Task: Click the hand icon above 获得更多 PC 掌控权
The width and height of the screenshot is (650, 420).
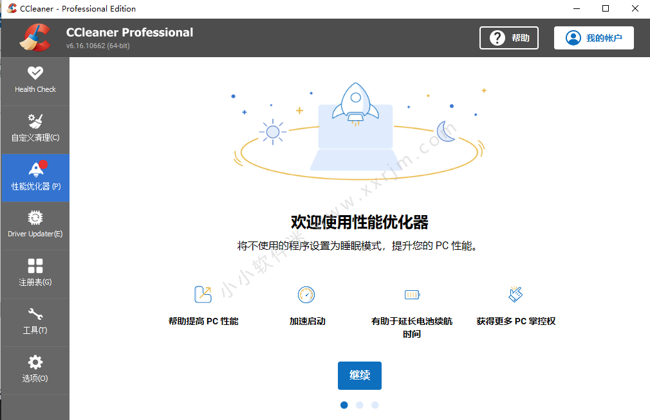Action: click(515, 294)
